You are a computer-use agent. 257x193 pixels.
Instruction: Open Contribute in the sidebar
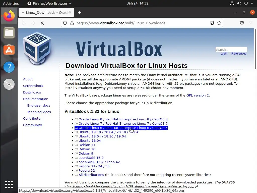tap(32, 119)
